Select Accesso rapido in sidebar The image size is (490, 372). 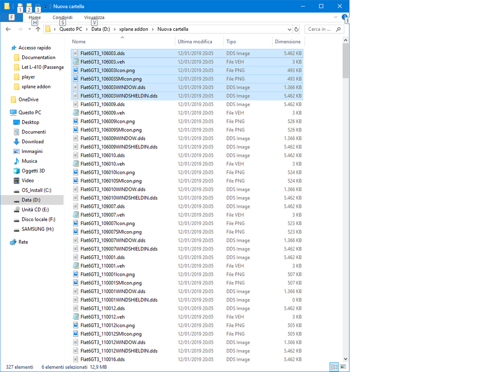(34, 47)
